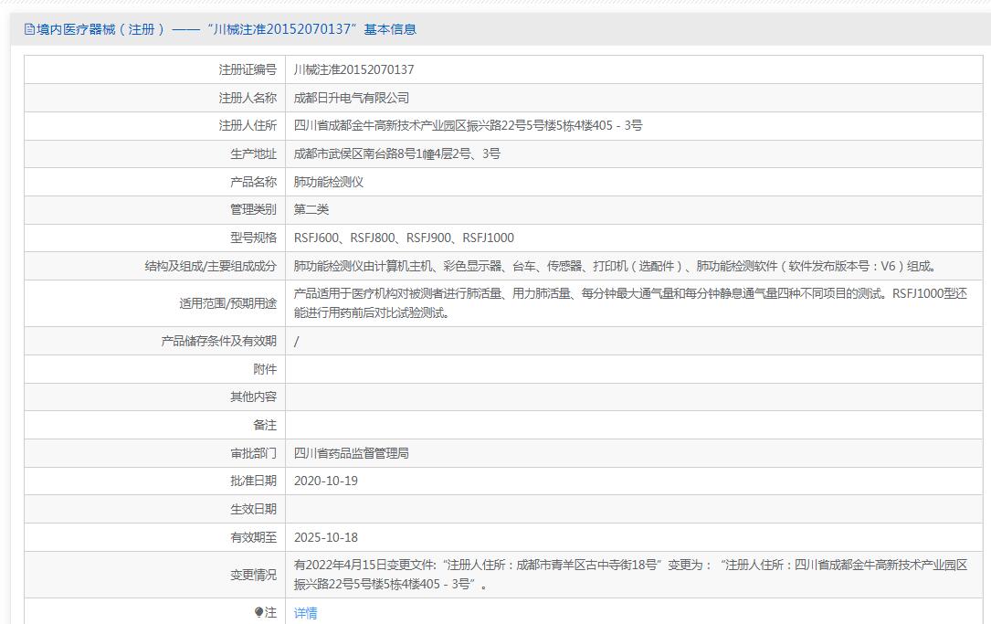Click the structure and composition description text

(615, 266)
